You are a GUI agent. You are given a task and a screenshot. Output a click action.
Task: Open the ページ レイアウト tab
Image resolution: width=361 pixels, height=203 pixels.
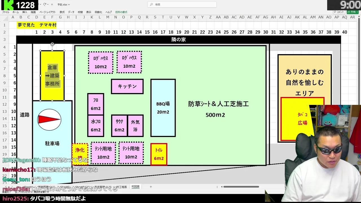pyautogui.click(x=47, y=12)
